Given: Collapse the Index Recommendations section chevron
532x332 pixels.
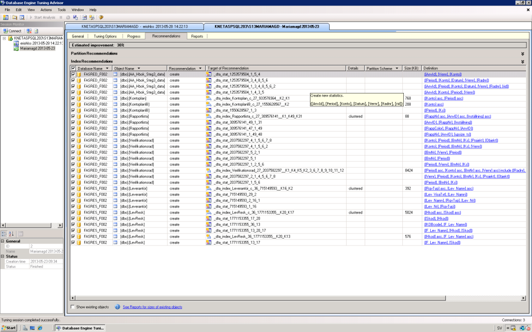Looking at the screenshot, I should click(x=522, y=61).
